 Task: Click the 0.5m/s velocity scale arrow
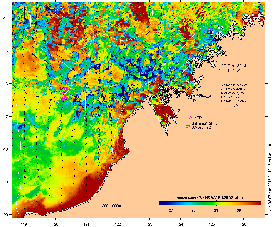point(232,105)
